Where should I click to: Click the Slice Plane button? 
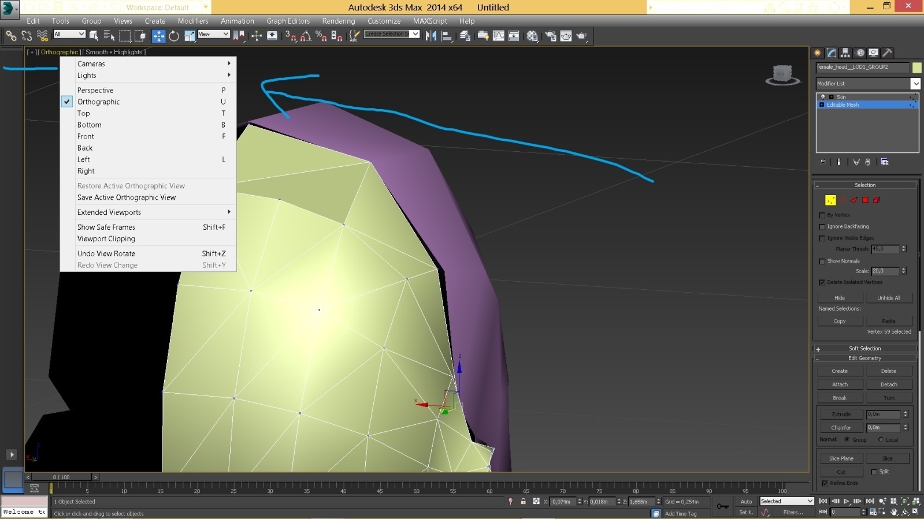(841, 458)
